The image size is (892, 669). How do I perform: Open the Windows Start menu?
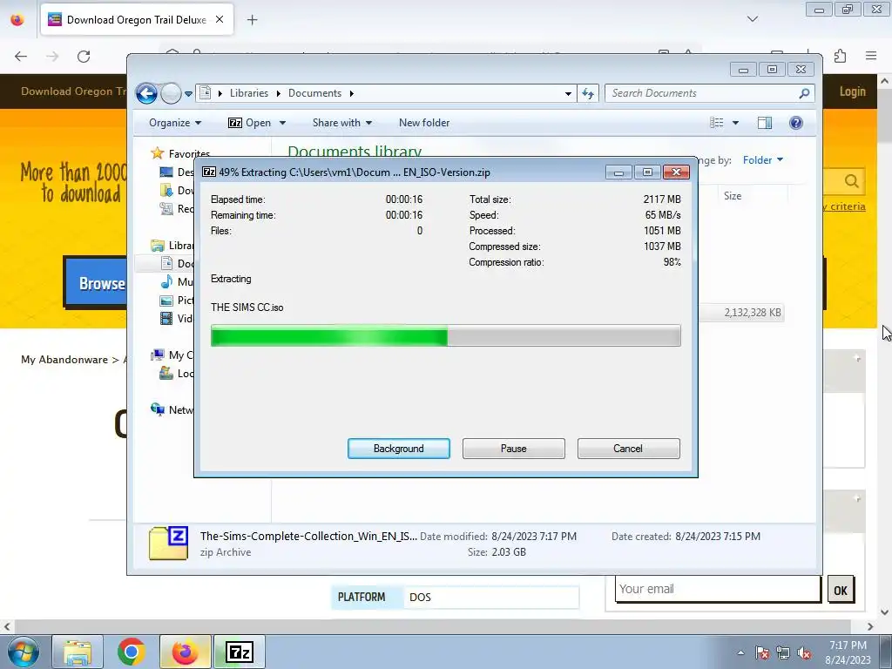click(24, 652)
